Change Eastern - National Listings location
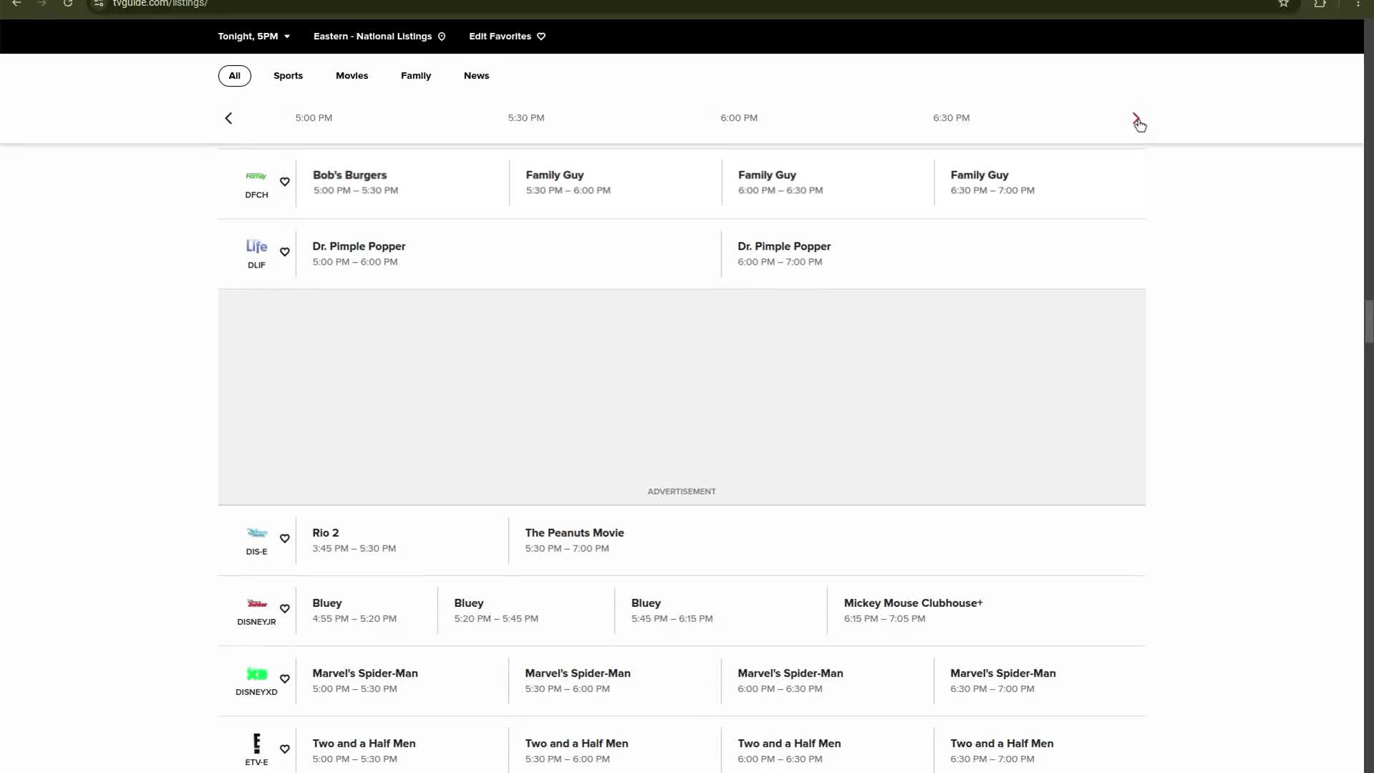1374x773 pixels. coord(379,37)
